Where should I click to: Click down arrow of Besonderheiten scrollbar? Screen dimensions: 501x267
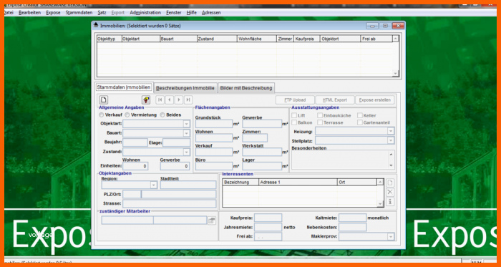[x=391, y=166]
